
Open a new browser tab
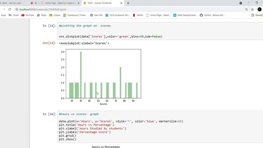tap(128, 3)
